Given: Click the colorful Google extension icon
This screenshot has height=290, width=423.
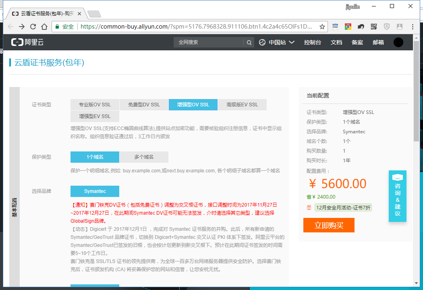Looking at the screenshot, I should tap(348, 27).
